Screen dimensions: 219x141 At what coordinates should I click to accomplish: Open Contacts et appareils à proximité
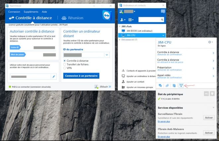coord(139,71)
